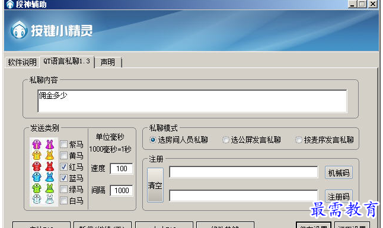Open the 声明 tab
This screenshot has width=383, height=228.
click(108, 62)
